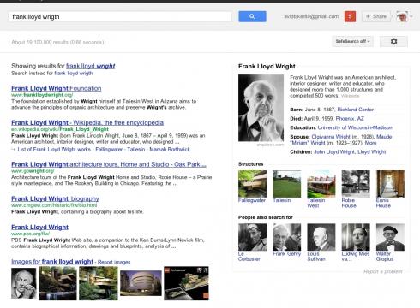Click the Share button
Image resolution: width=420 pixels, height=308 pixels.
[376, 16]
